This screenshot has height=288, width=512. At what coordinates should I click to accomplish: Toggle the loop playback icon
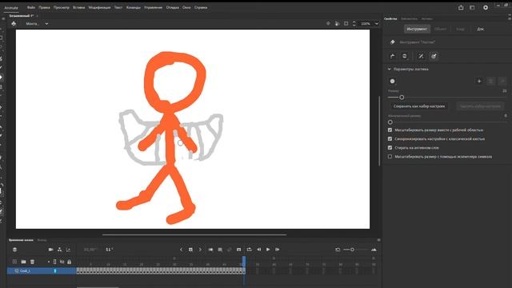click(x=249, y=250)
